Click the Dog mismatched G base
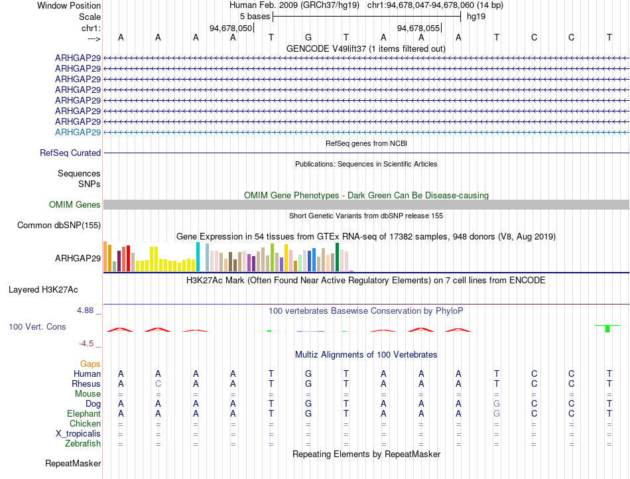Viewport: 630px width, 479px height. pos(497,403)
